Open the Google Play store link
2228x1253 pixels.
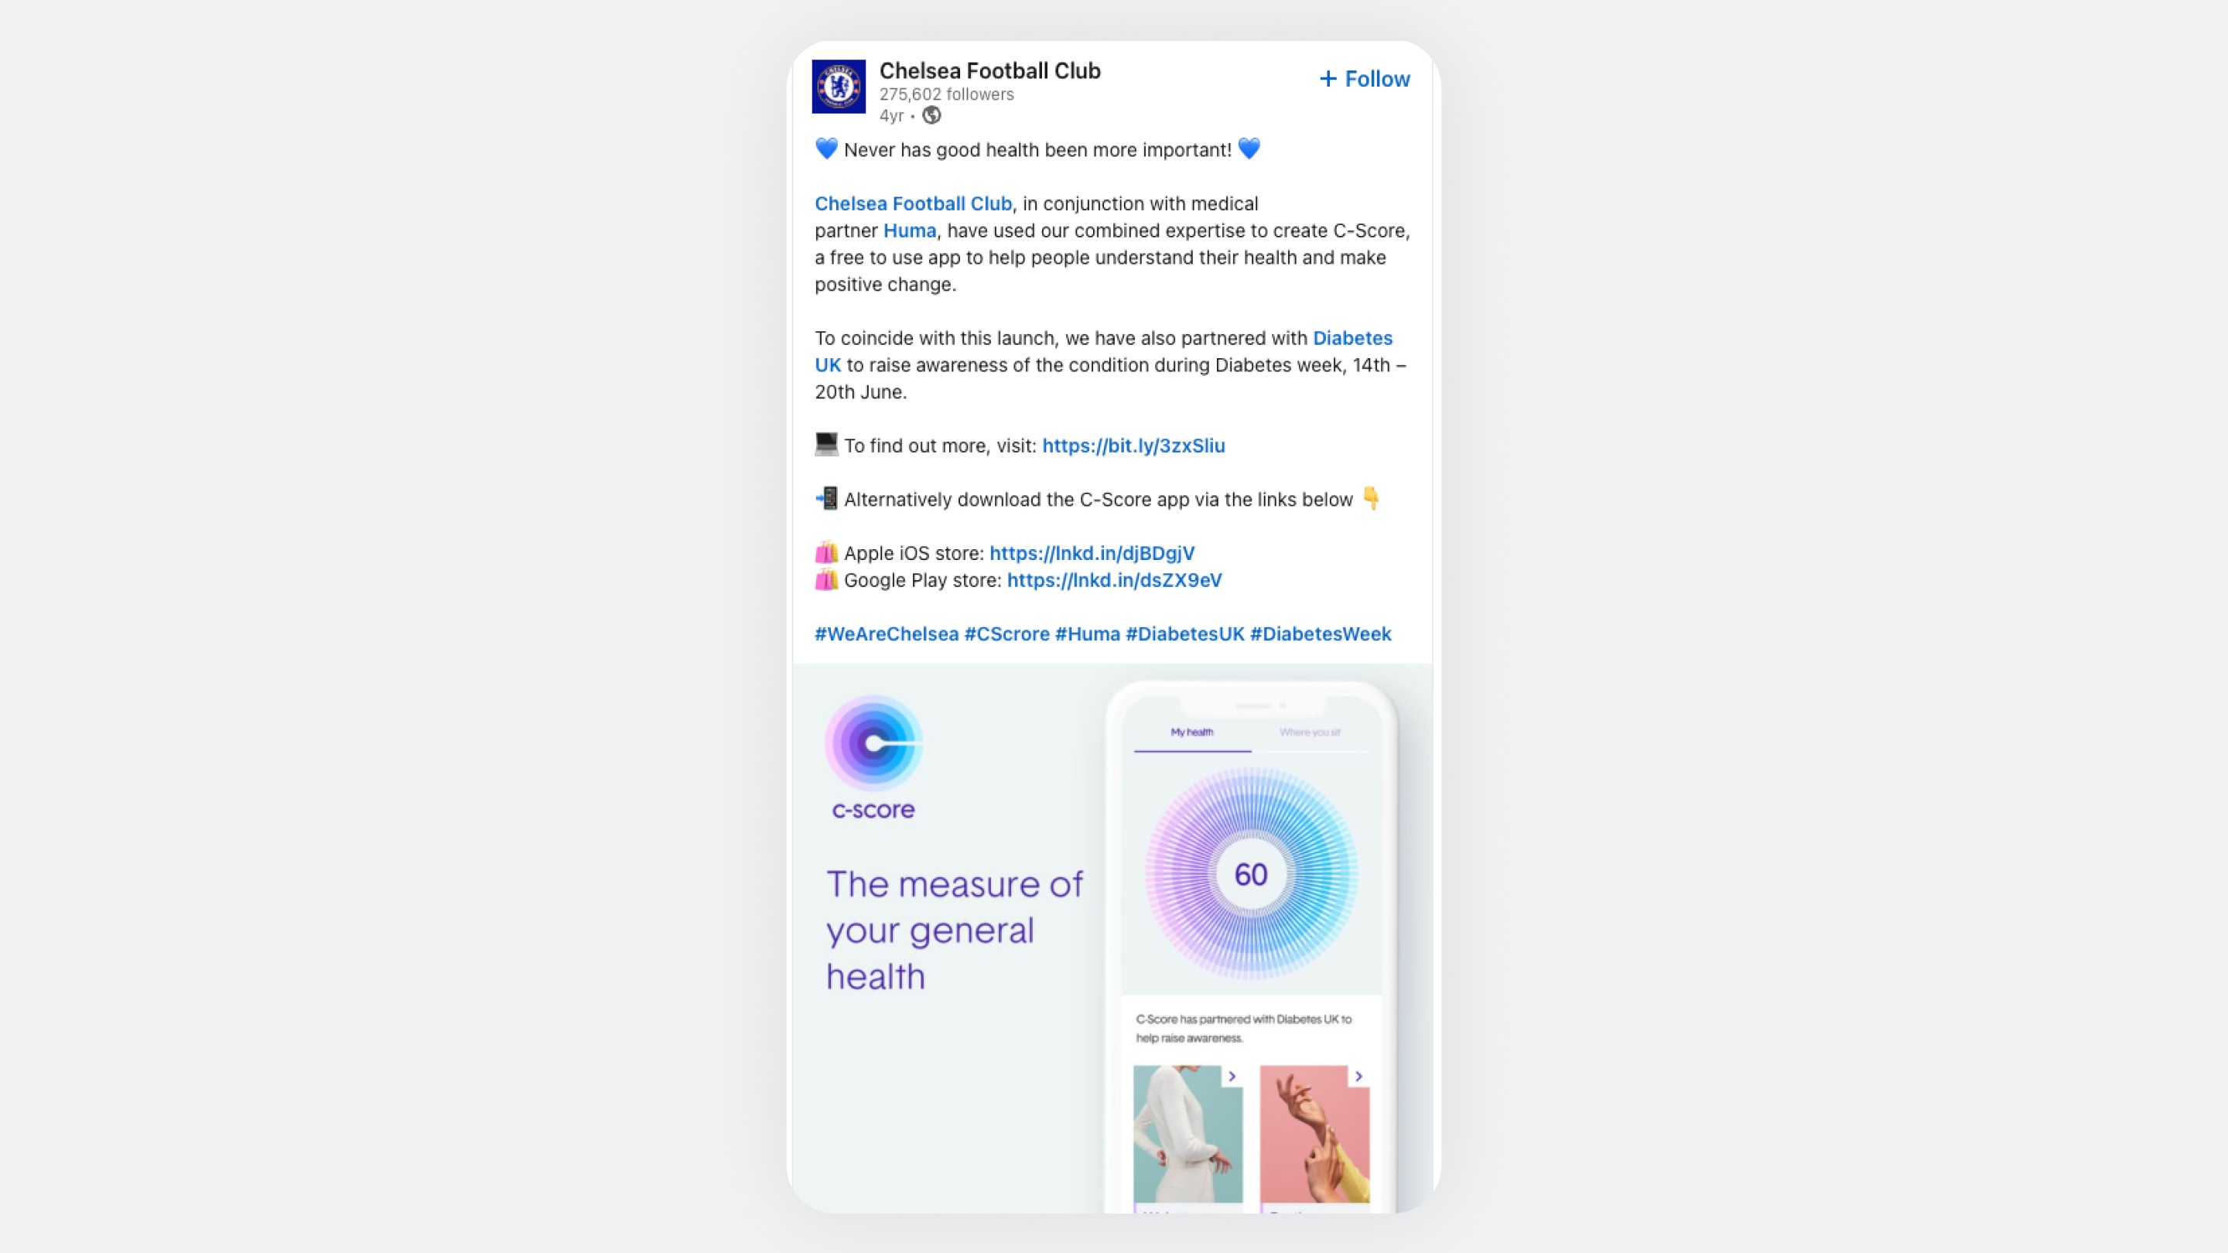[1114, 580]
